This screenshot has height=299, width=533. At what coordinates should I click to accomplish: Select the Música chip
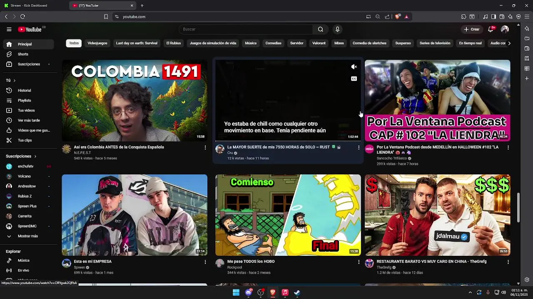click(x=251, y=43)
